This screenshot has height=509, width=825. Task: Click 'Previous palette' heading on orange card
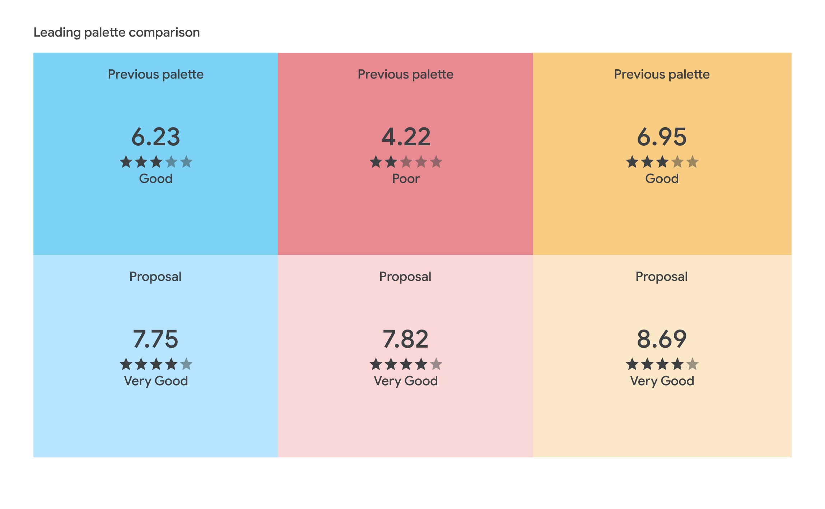coord(662,74)
